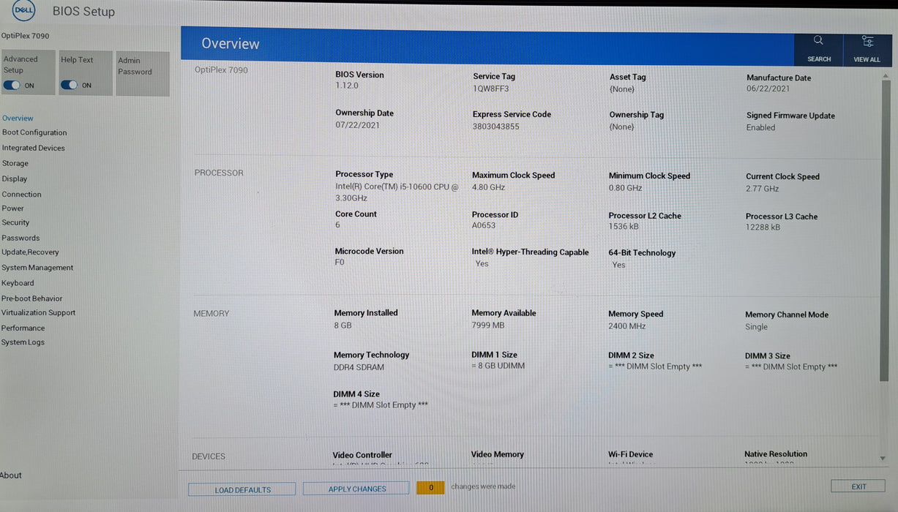Open Pre-boot Behavior section
Screen dimensions: 898x512
pyautogui.click(x=31, y=298)
